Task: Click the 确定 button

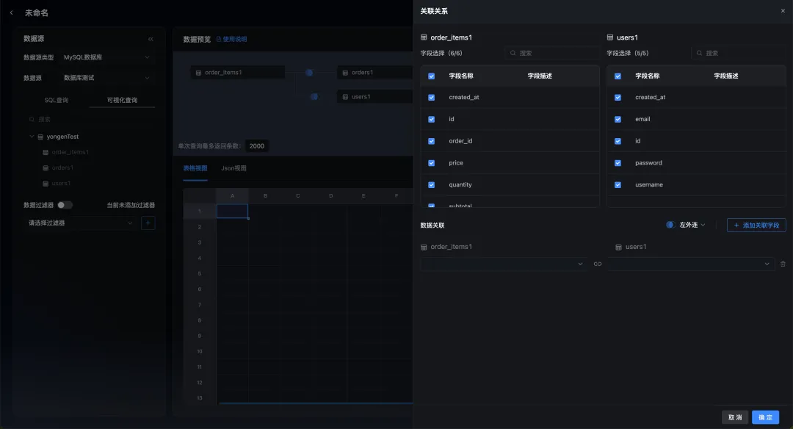Action: click(x=765, y=417)
